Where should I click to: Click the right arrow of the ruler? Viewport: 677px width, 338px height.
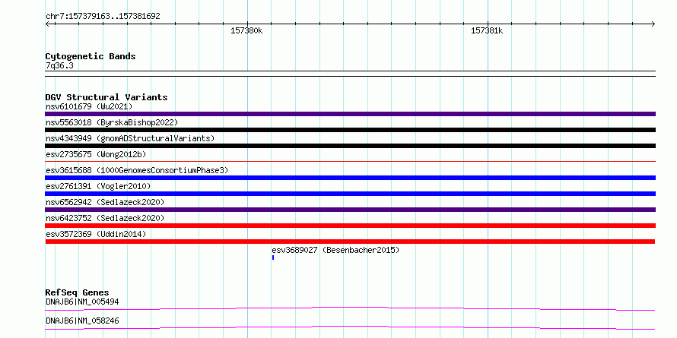[x=653, y=24]
